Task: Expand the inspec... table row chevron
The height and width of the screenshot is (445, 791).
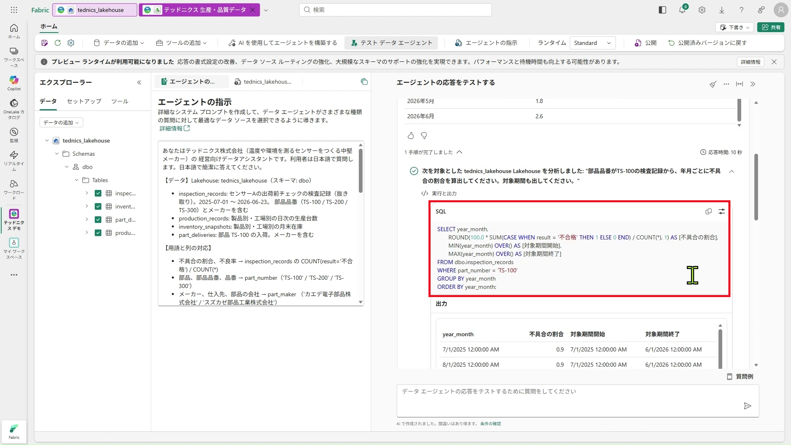Action: [87, 193]
